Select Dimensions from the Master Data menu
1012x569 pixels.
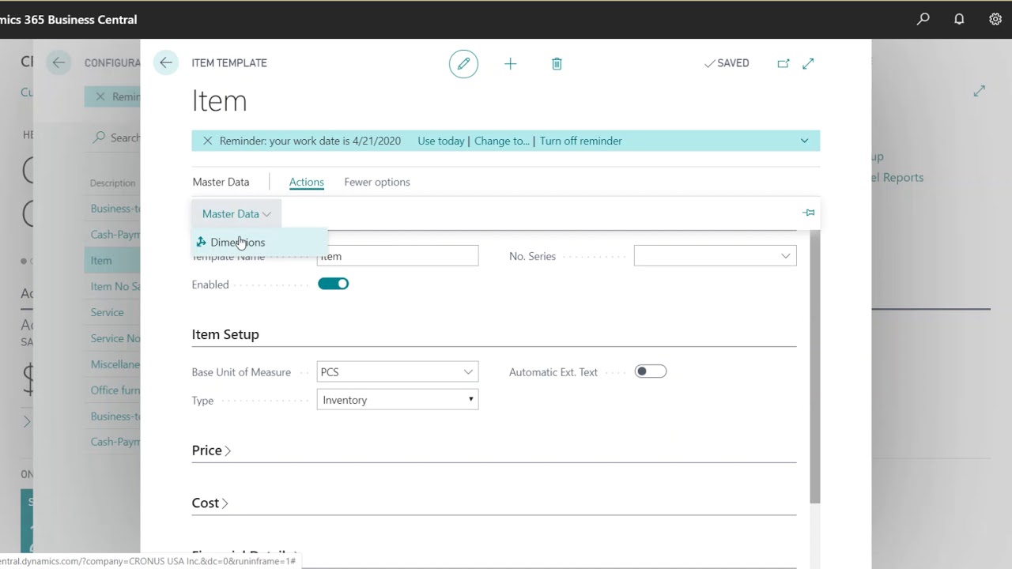click(x=259, y=243)
